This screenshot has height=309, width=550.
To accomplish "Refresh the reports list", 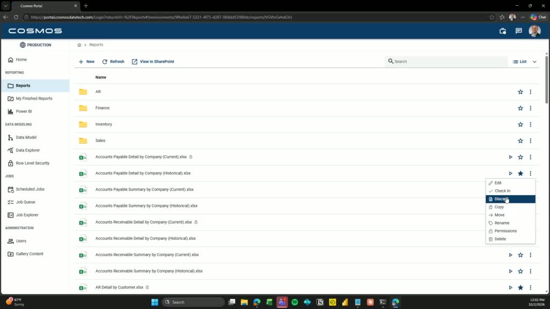I will pos(113,62).
